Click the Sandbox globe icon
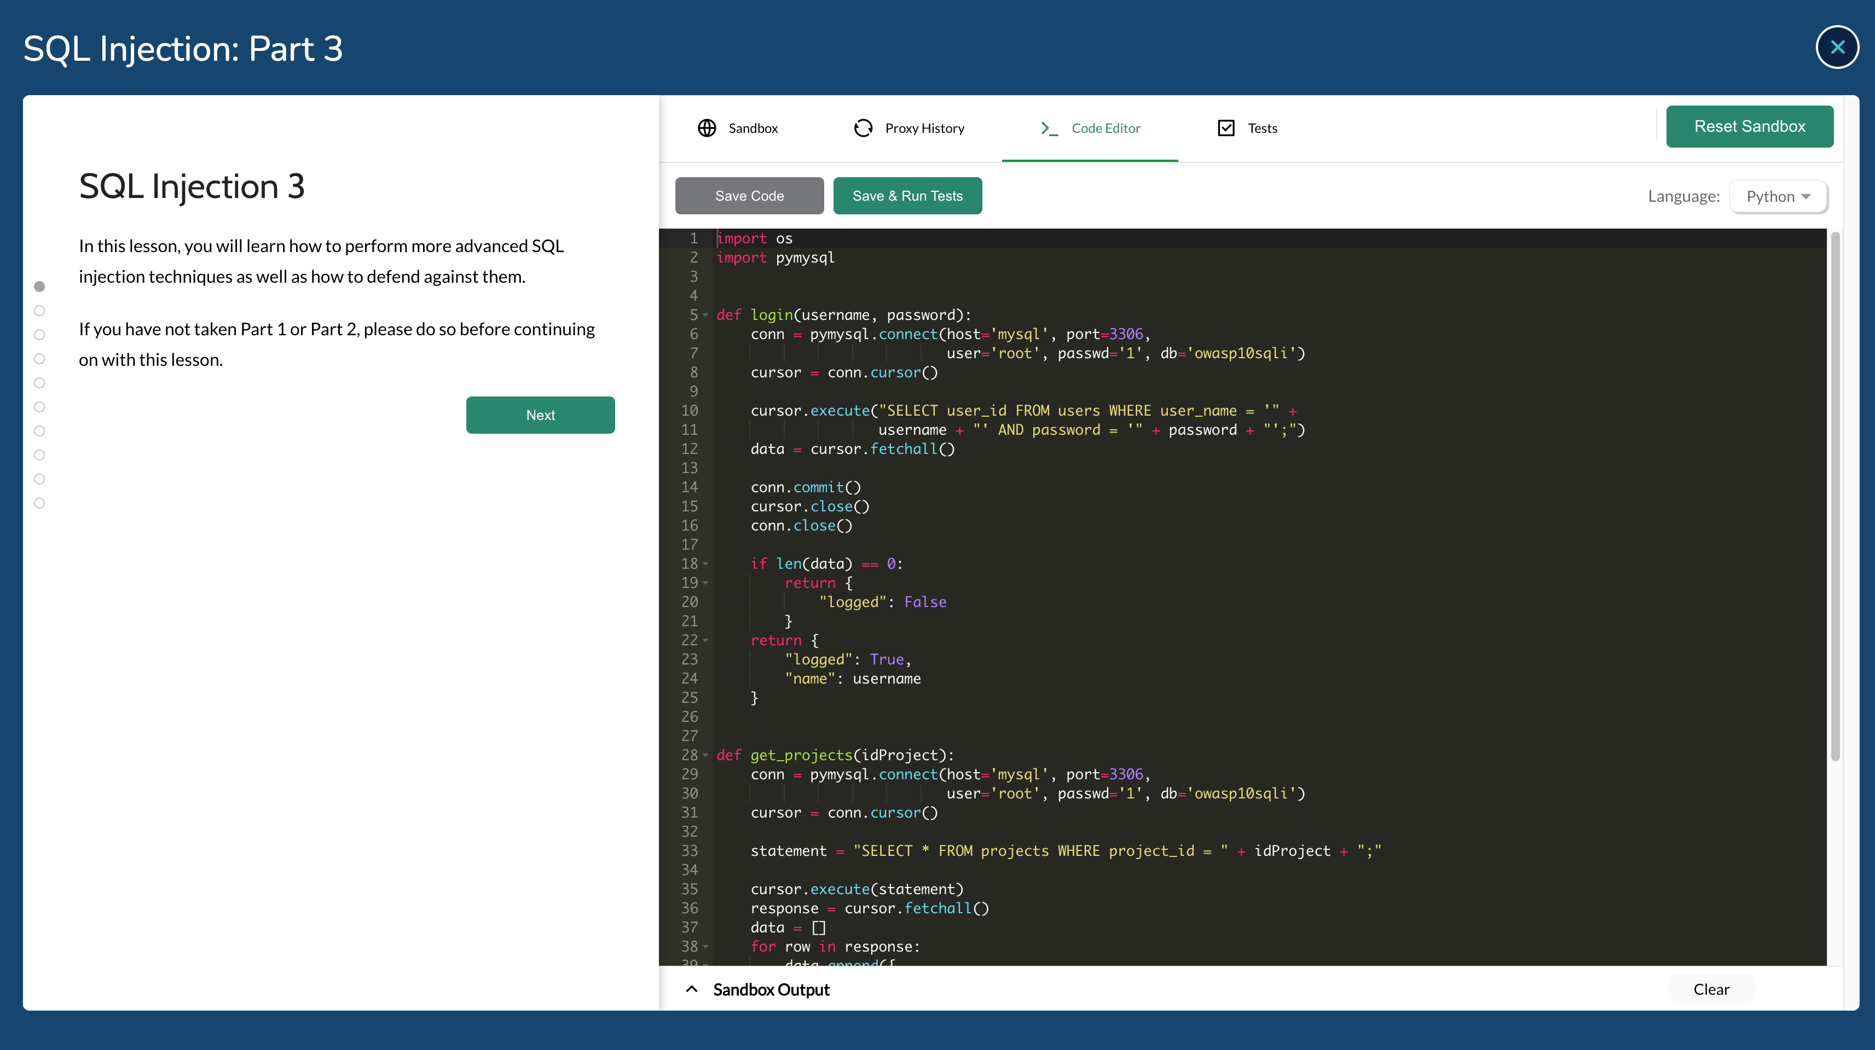Screen dimensions: 1875x1050 coord(707,128)
